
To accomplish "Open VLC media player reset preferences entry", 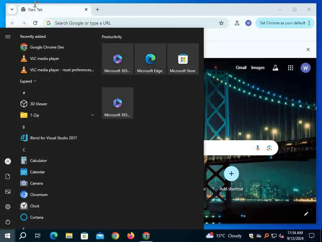I will (x=58, y=70).
